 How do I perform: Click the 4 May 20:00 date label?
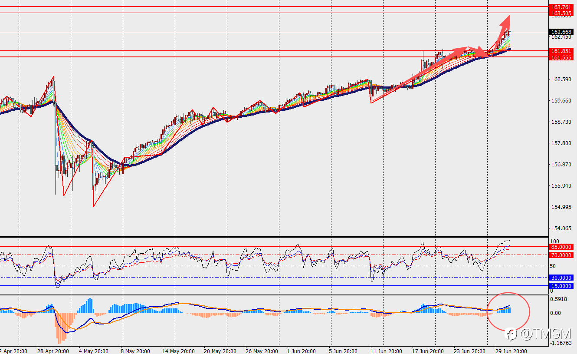[93, 351]
